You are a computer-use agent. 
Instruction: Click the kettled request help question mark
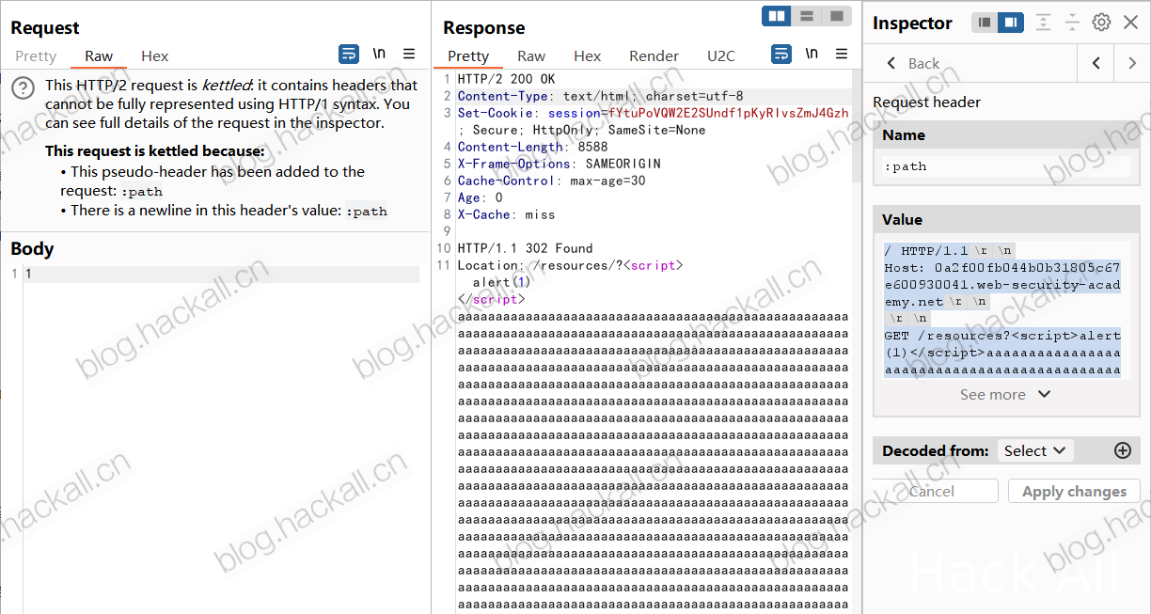[24, 87]
